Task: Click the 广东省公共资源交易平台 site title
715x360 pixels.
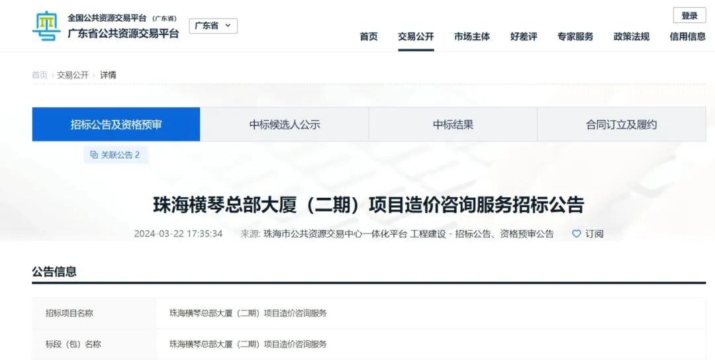Action: [x=123, y=33]
